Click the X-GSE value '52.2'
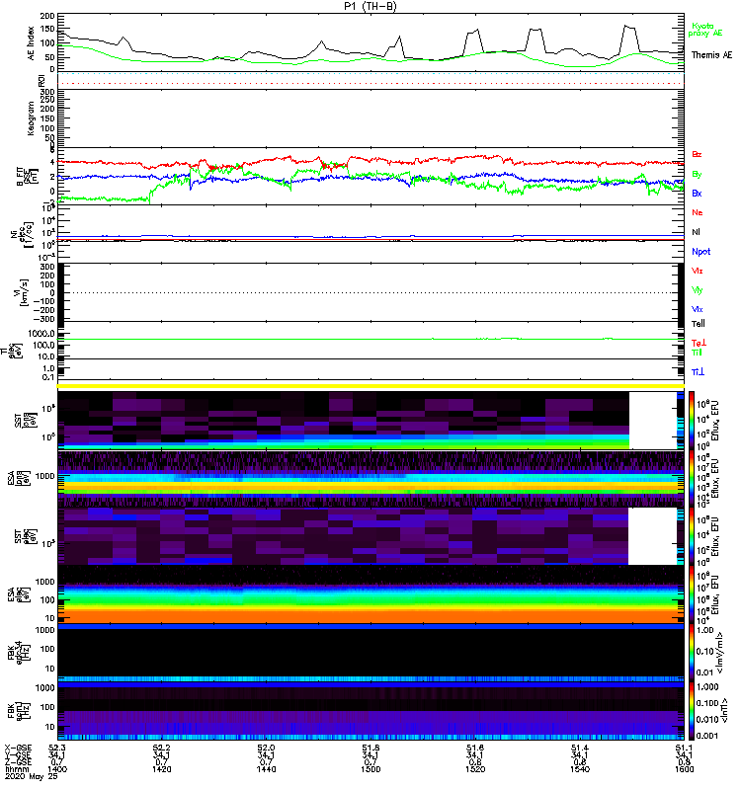Viewport: 741px width, 790px height. pyautogui.click(x=161, y=748)
